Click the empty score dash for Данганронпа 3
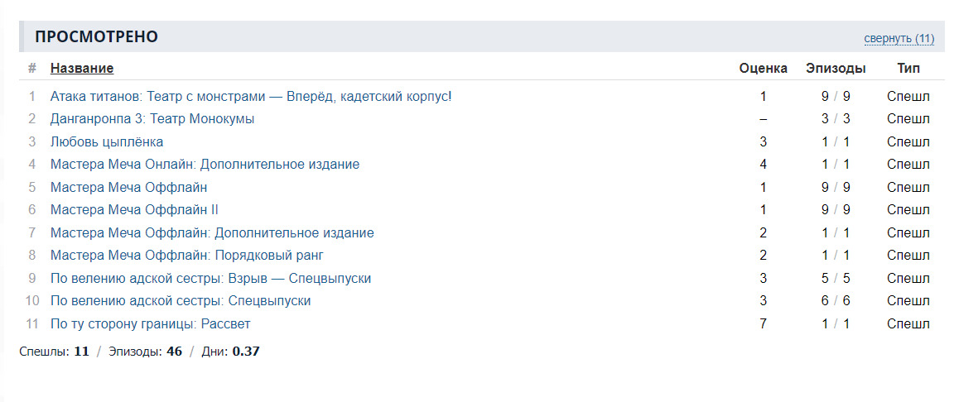 click(763, 118)
